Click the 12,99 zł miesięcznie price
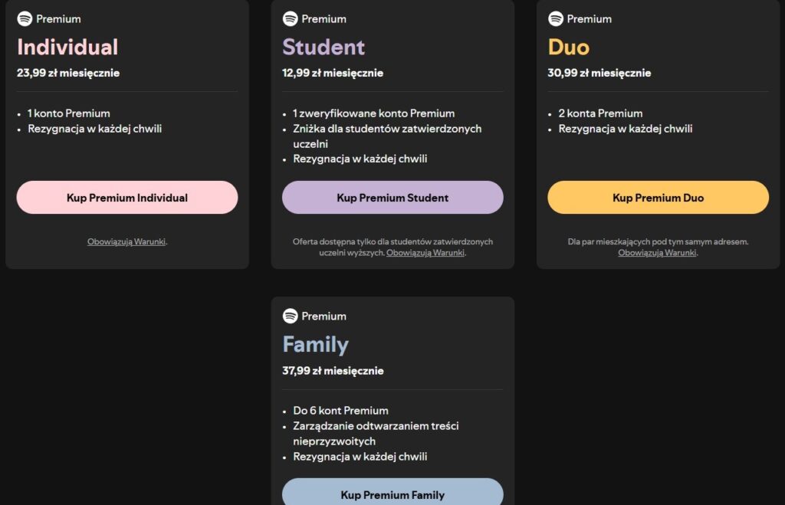This screenshot has height=505, width=785. pyautogui.click(x=333, y=73)
